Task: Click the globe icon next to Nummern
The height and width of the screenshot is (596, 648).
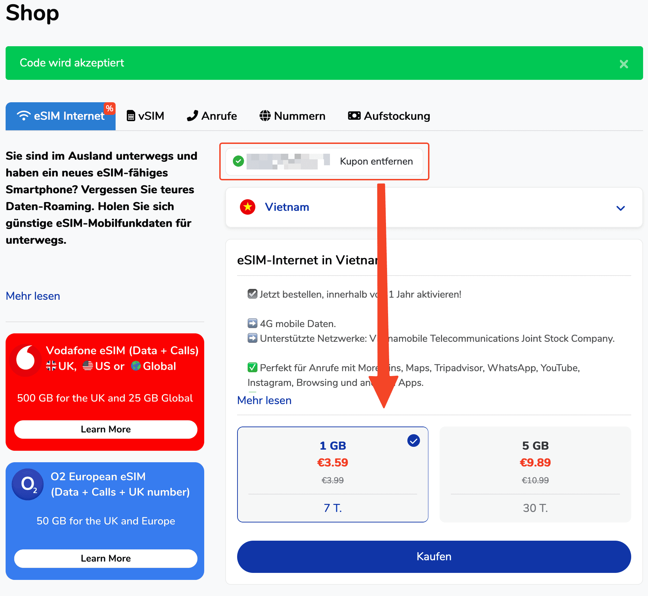Action: 265,116
